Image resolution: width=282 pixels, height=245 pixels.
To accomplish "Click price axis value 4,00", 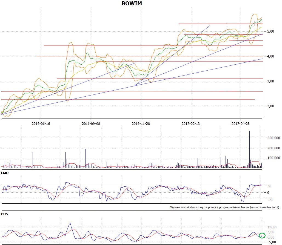I will (270, 56).
